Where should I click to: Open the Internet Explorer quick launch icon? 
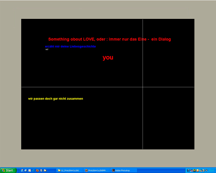26,170
